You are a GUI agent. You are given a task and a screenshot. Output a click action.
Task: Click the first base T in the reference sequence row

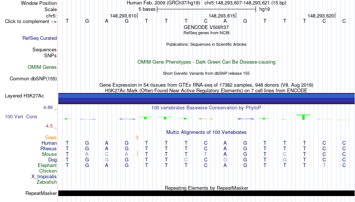(67, 21)
